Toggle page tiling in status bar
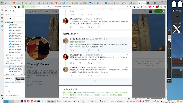Viewport: 183px width, 103px height. pos(133,99)
